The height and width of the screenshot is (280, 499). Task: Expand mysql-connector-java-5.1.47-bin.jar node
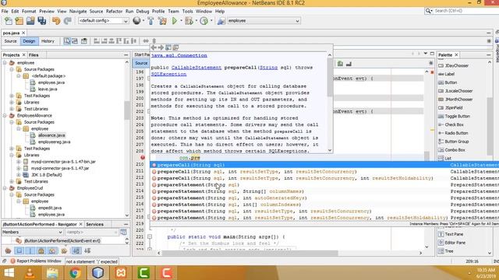[x=19, y=162]
